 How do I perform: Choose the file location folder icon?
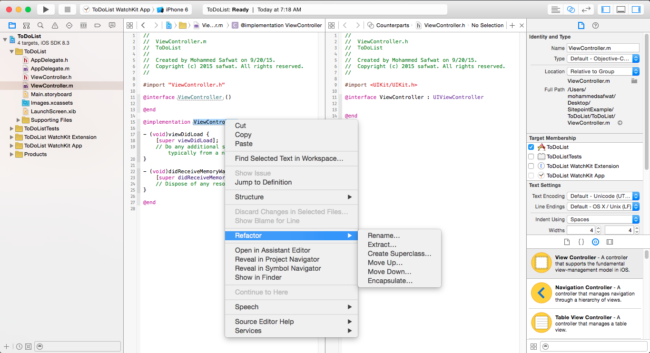tap(634, 81)
